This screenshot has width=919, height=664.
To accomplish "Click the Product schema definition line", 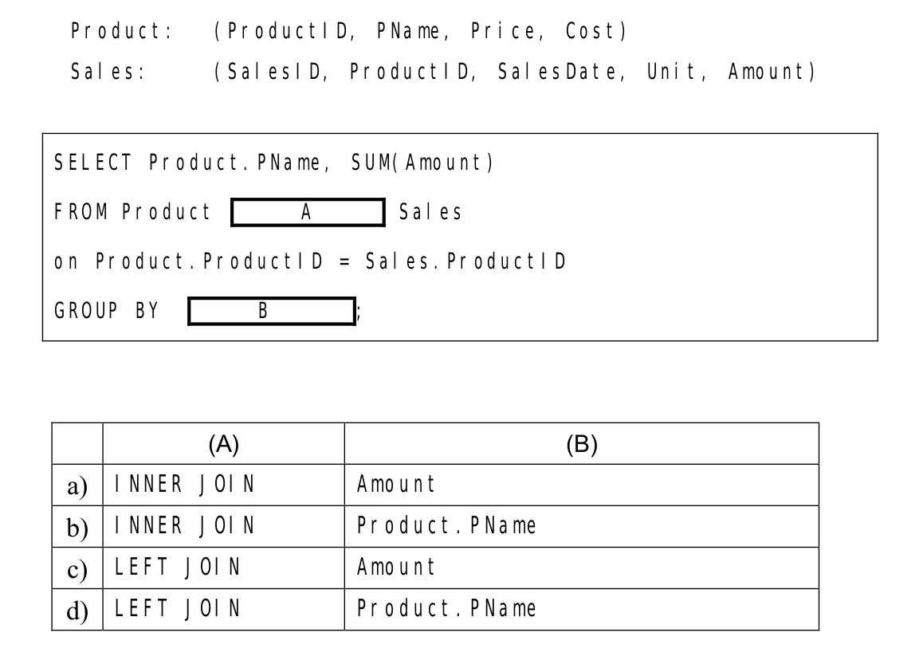I will coord(349,31).
